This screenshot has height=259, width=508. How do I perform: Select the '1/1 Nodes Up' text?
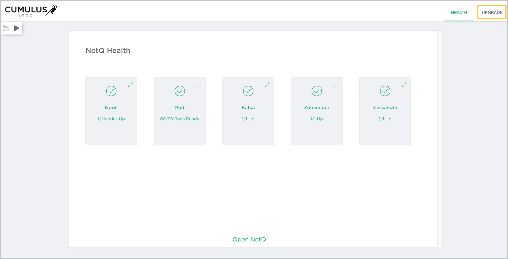111,119
